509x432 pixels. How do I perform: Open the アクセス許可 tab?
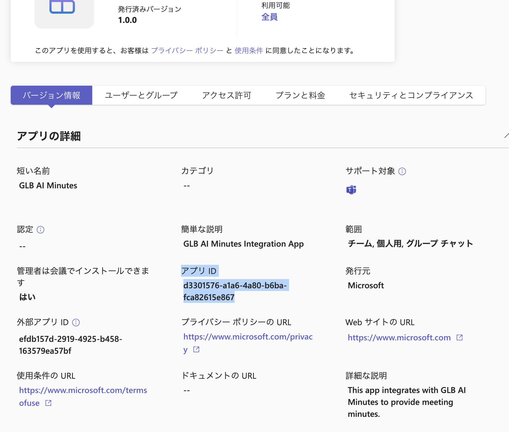227,95
